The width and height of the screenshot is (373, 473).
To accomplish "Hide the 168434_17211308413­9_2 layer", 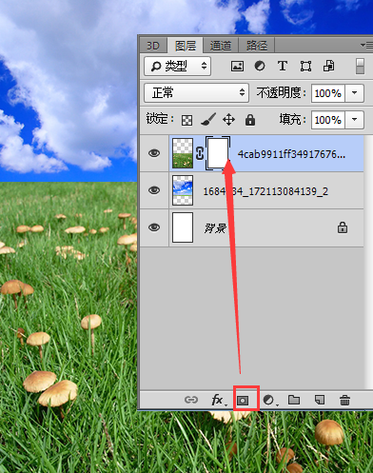I will click(154, 190).
